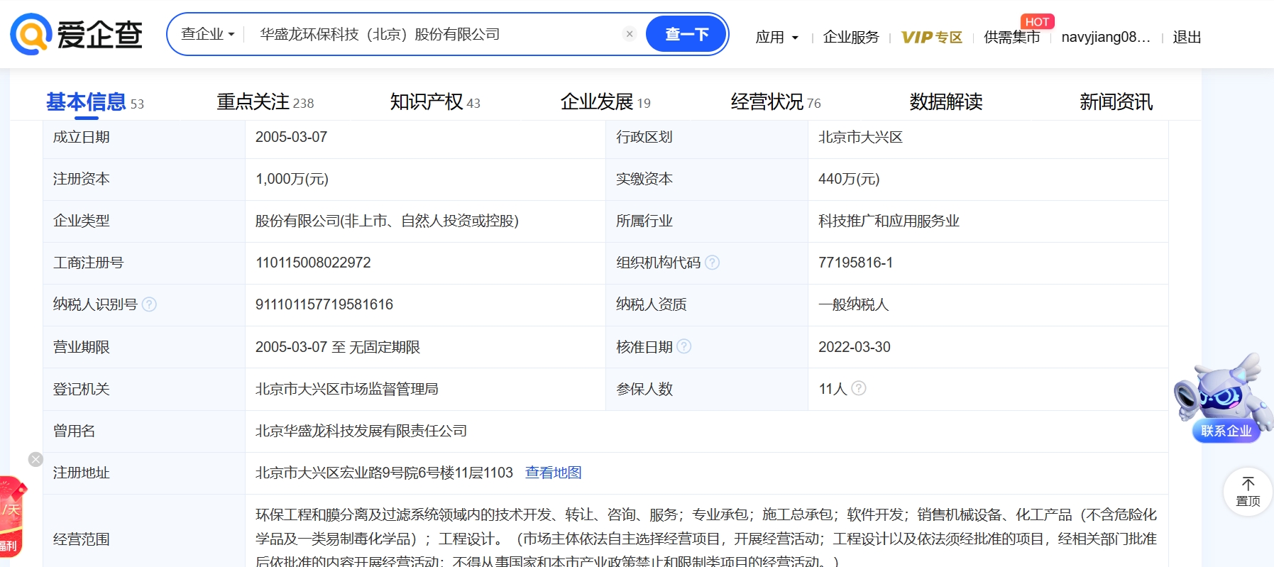This screenshot has height=567, width=1274.
Task: Click the 查一下 search button
Action: (686, 34)
